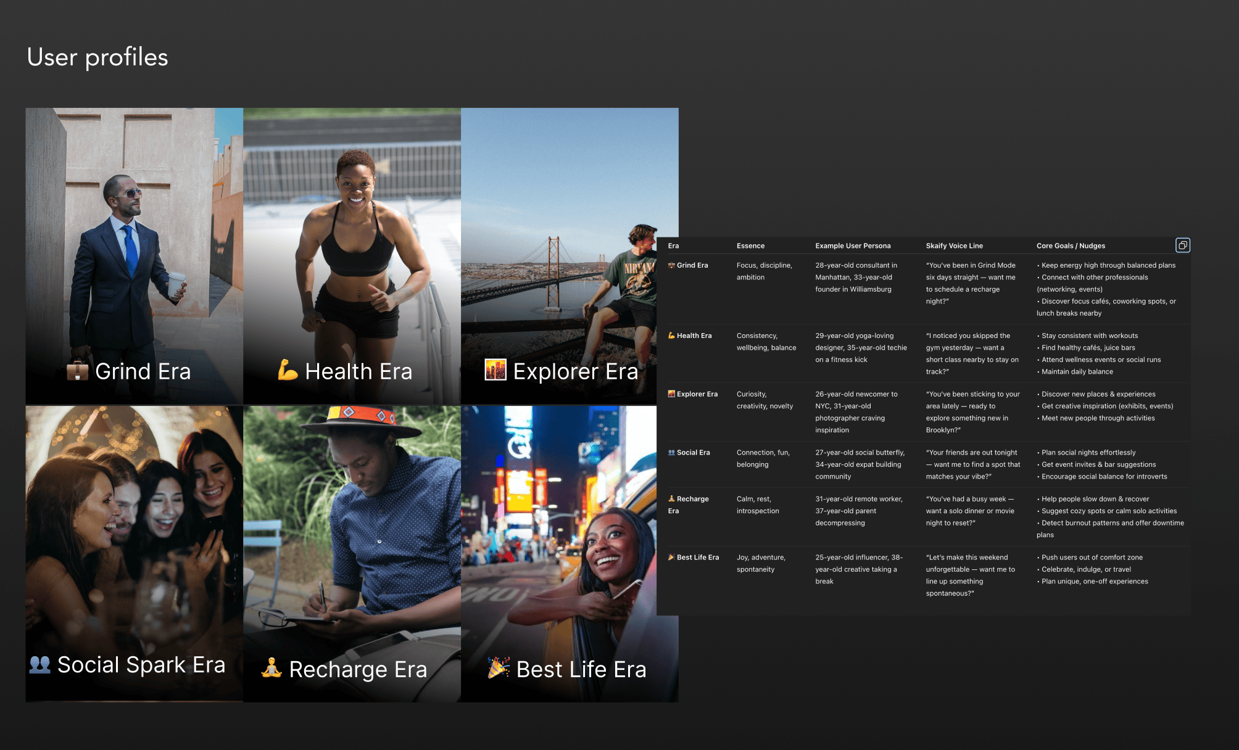The width and height of the screenshot is (1239, 750).
Task: Click the cityscape emoji next to Explorer Era
Action: pyautogui.click(x=671, y=394)
